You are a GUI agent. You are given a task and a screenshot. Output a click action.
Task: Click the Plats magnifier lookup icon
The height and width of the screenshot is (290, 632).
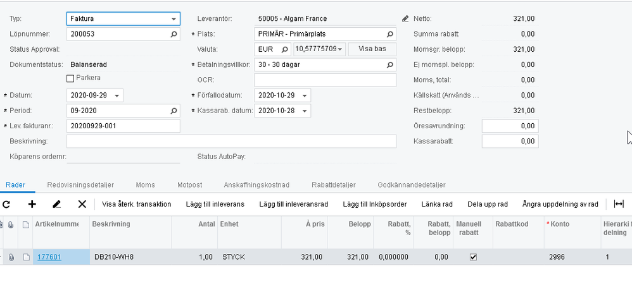[x=390, y=34]
